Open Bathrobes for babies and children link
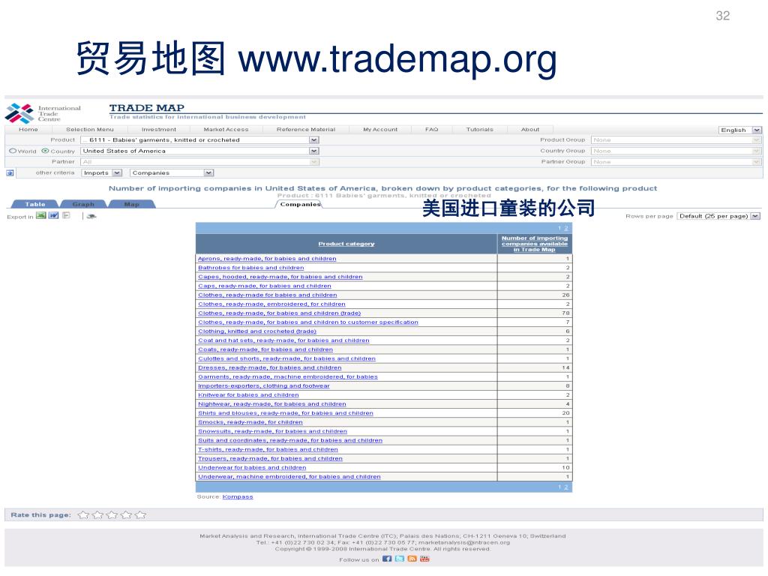768x576 pixels. [250, 268]
